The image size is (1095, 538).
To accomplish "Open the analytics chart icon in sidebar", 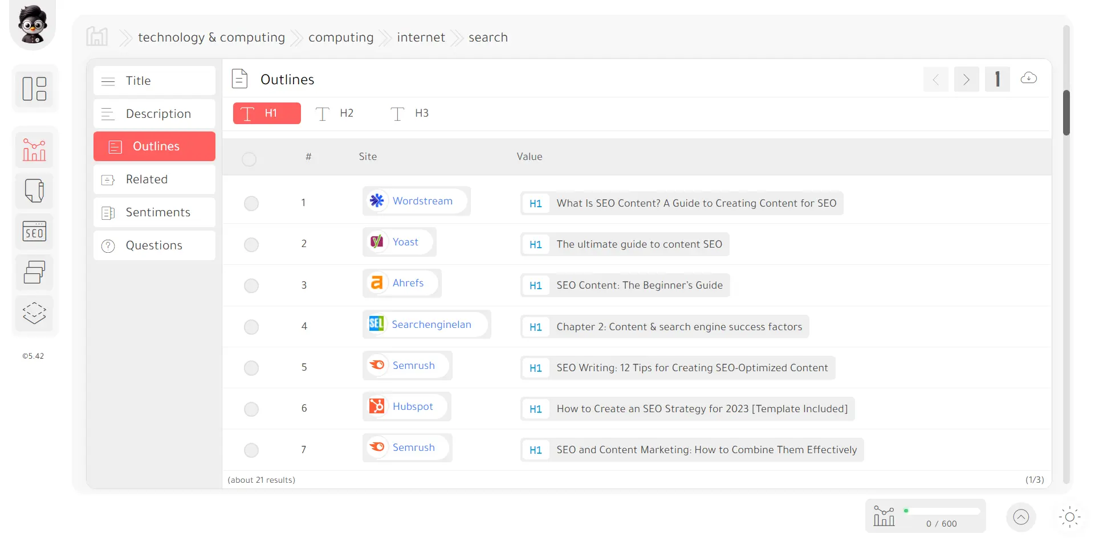I will (34, 150).
